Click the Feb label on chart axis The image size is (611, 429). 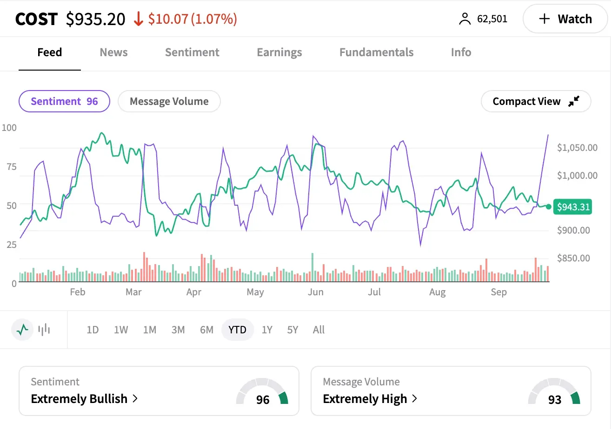coord(78,292)
